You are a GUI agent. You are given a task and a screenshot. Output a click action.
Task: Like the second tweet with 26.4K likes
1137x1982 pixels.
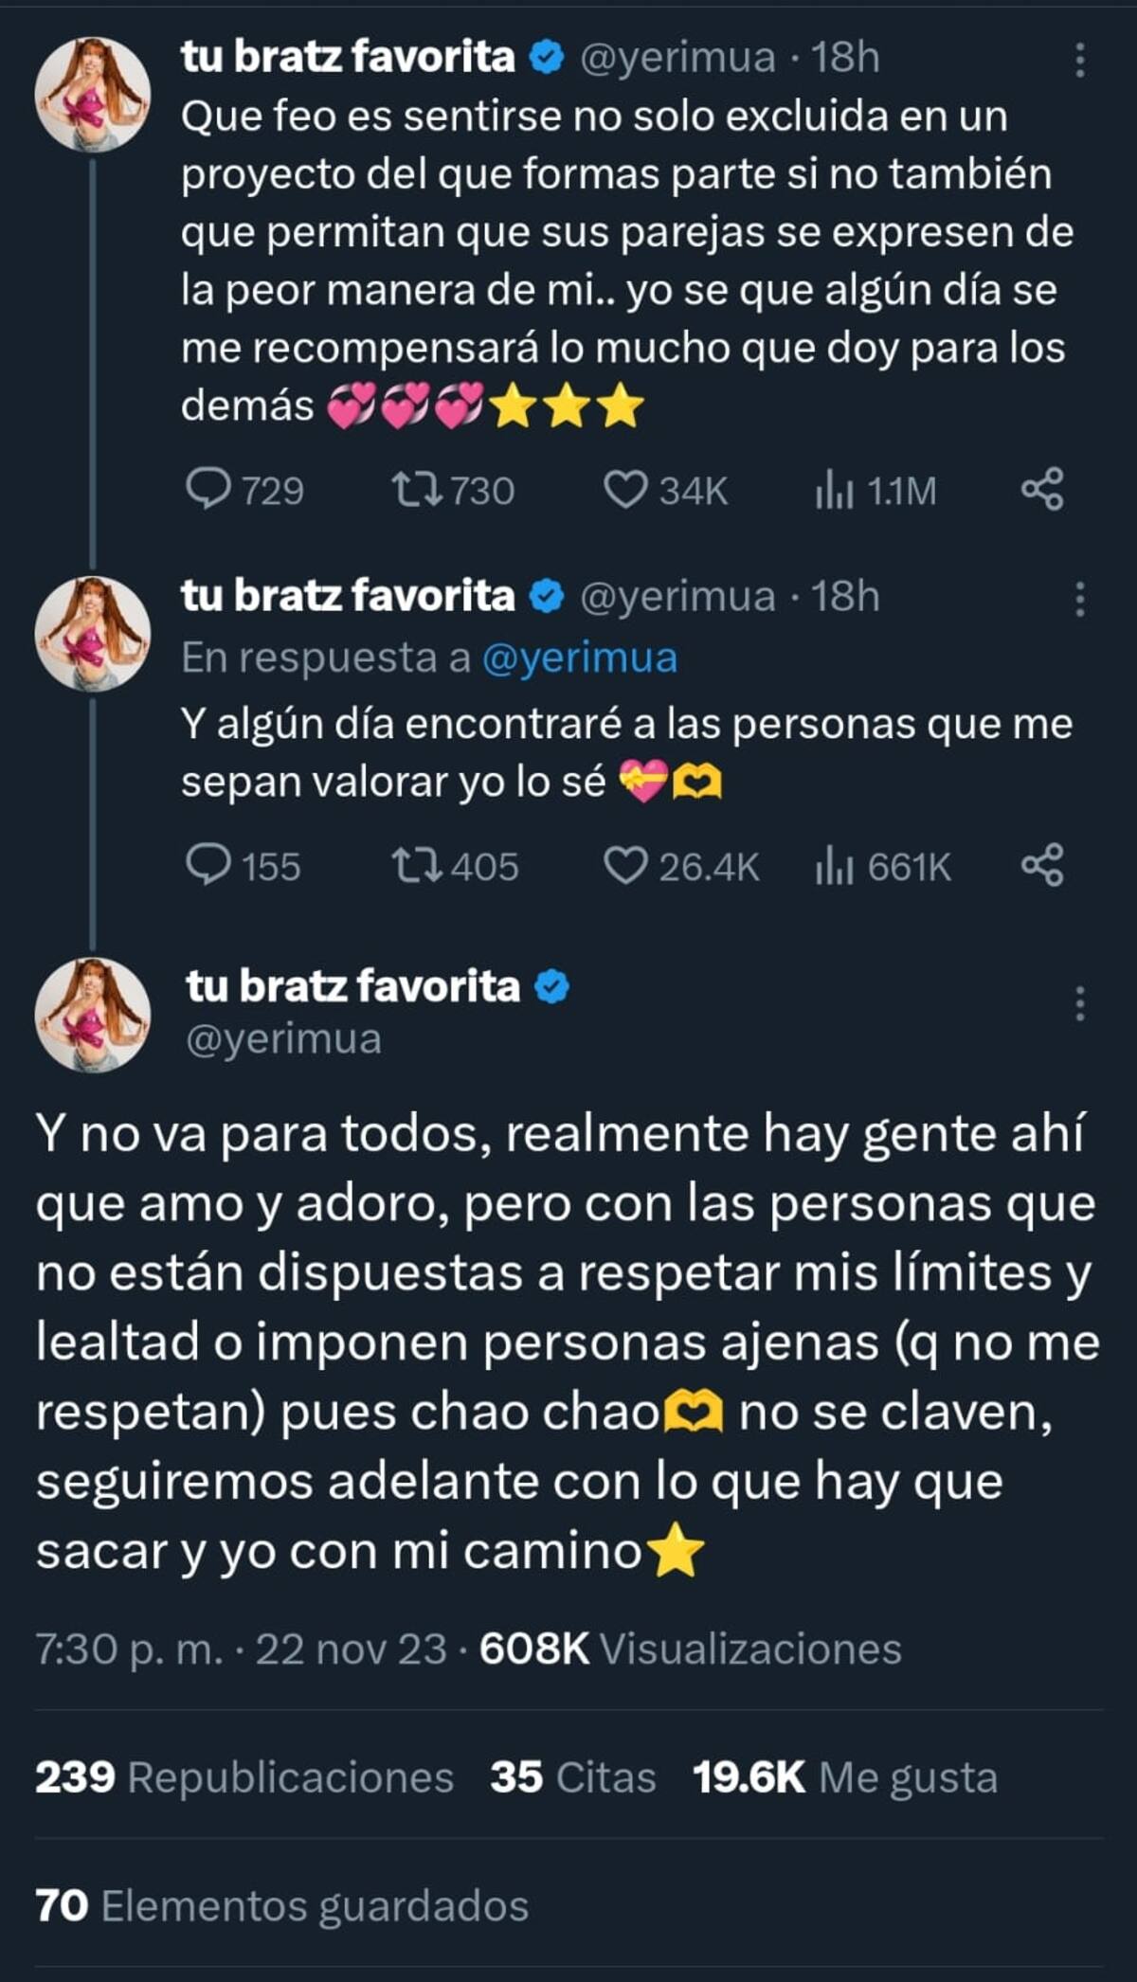[625, 865]
